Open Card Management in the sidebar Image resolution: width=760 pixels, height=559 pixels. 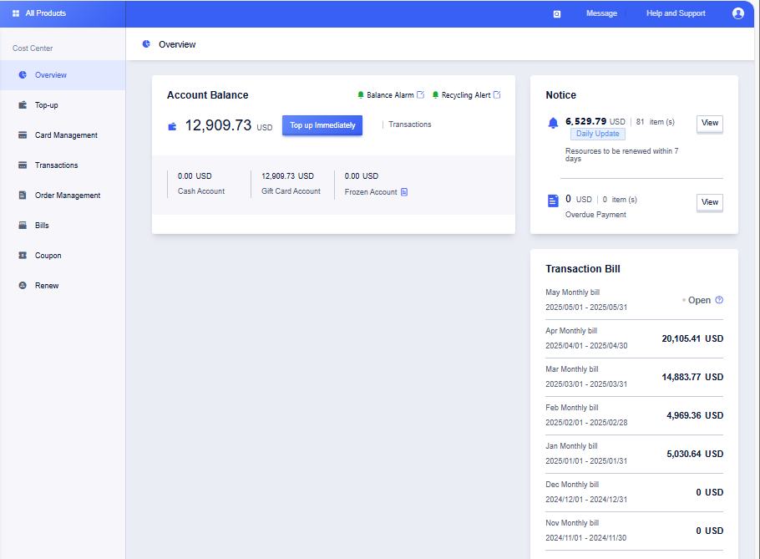pyautogui.click(x=63, y=135)
